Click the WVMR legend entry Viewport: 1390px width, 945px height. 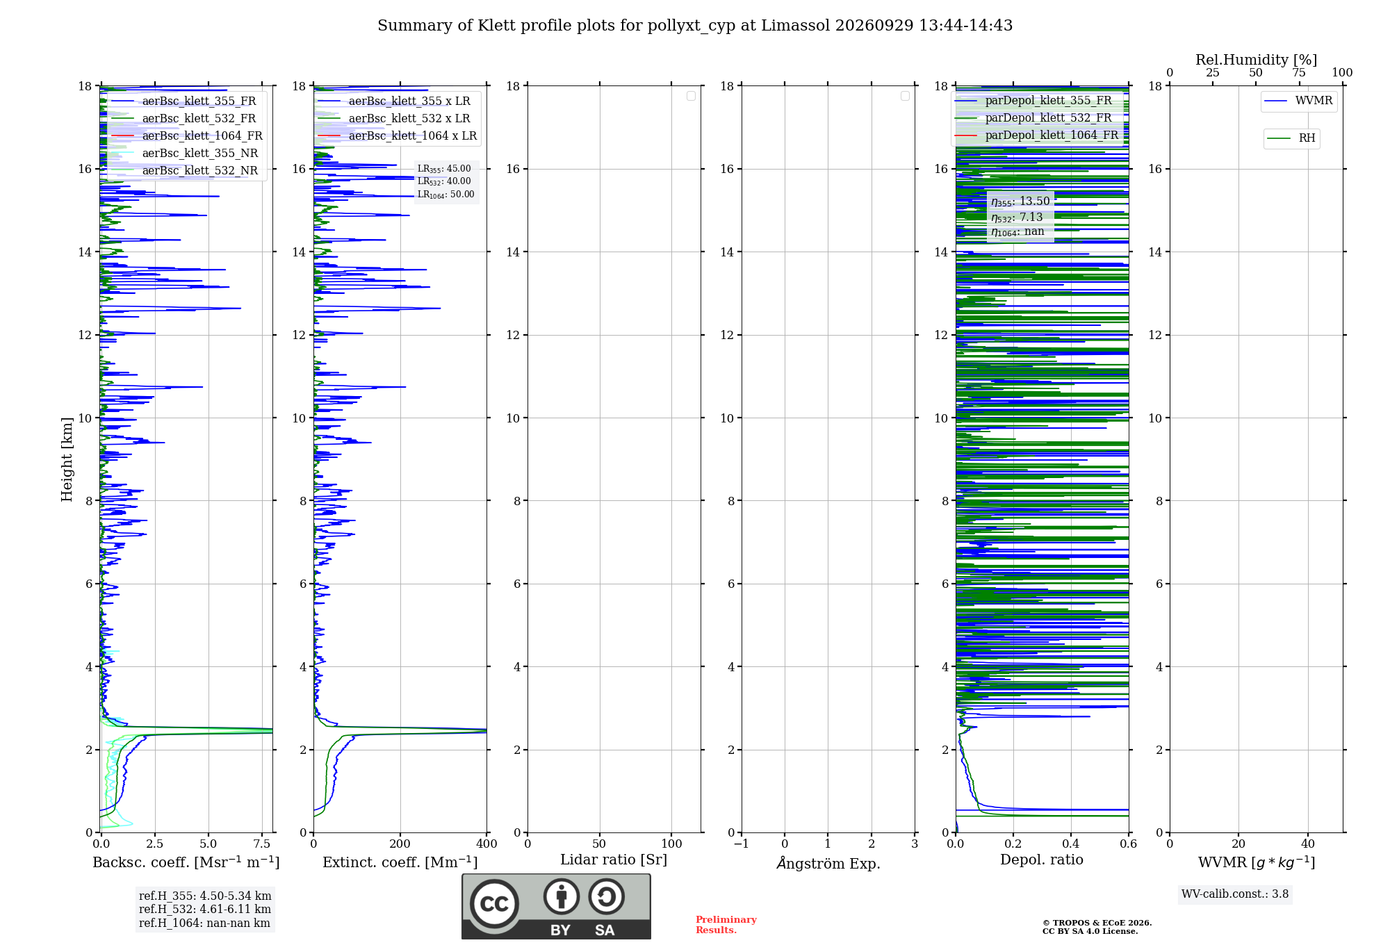(x=1298, y=101)
